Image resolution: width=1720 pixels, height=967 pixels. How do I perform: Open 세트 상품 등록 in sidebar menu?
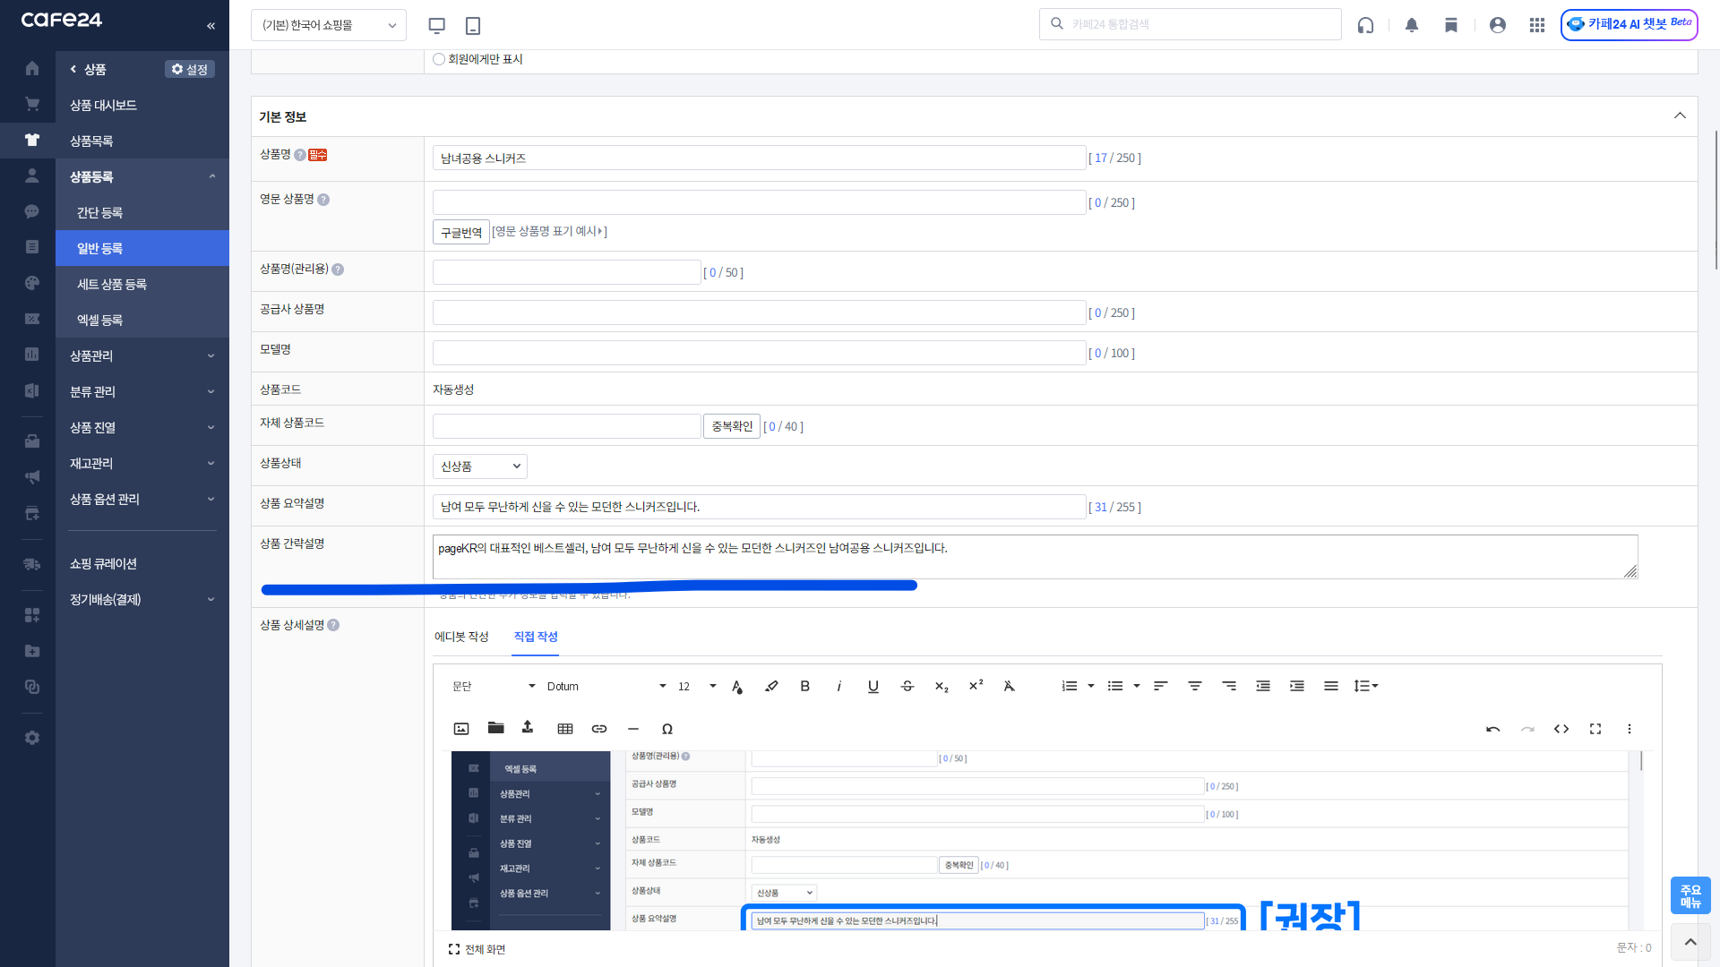[112, 284]
